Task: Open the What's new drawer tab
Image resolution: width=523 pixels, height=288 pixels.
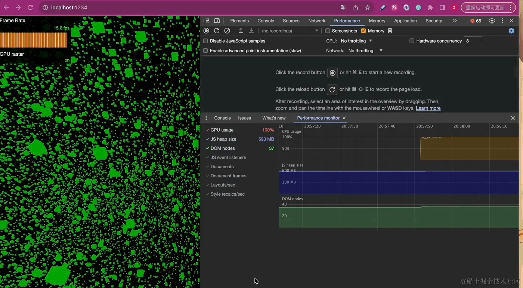Action: click(x=274, y=118)
